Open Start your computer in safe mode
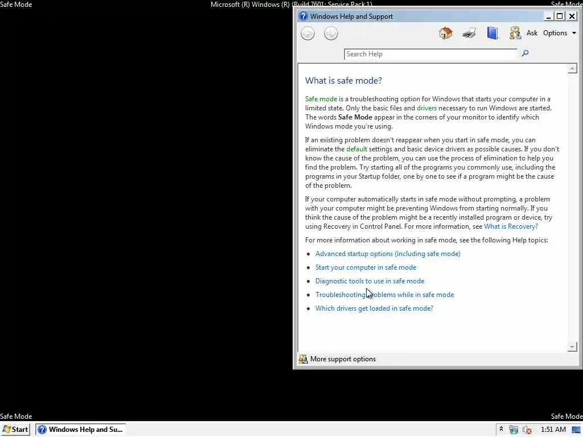The width and height of the screenshot is (583, 437). [366, 267]
